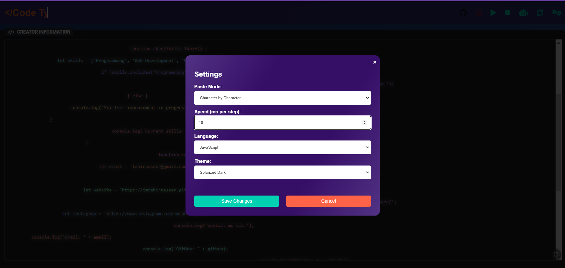Image resolution: width=565 pixels, height=268 pixels.
Task: Click the editor vertical scrollbar thumb
Action: pyautogui.click(x=558, y=141)
